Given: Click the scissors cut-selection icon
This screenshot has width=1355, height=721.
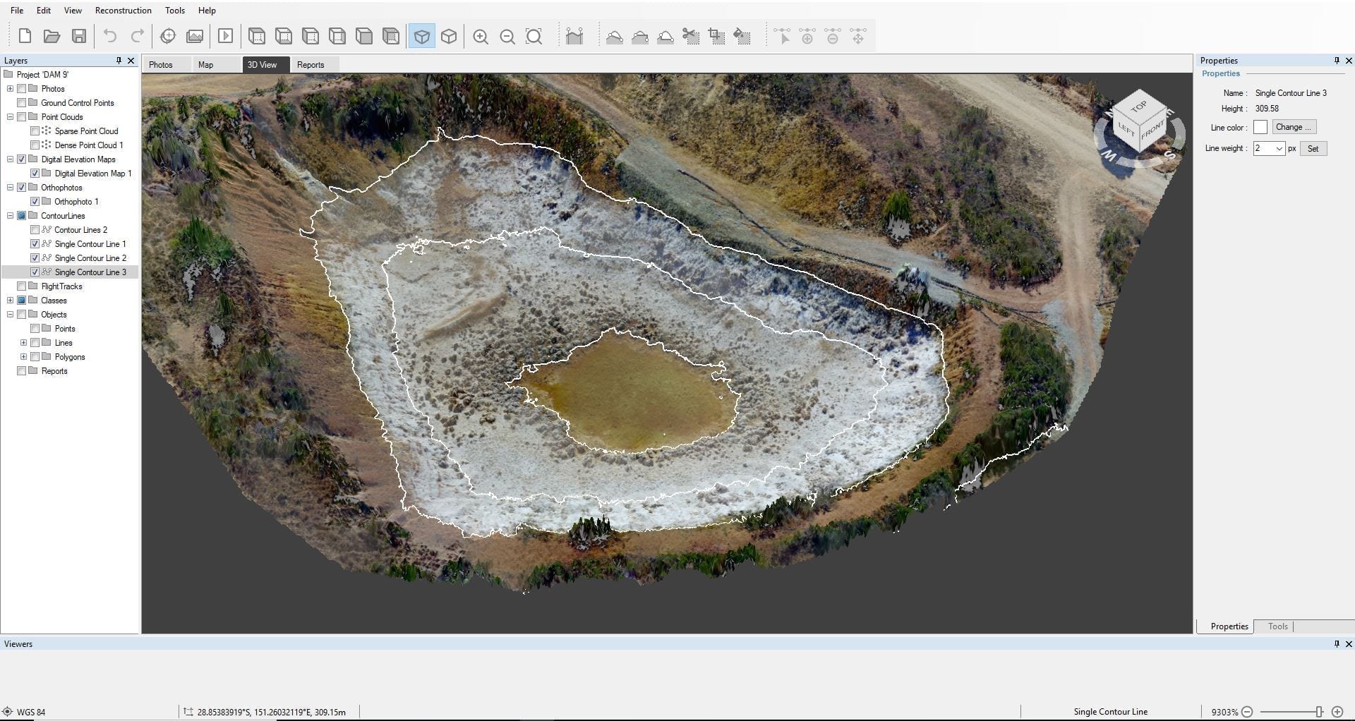Looking at the screenshot, I should 691,37.
